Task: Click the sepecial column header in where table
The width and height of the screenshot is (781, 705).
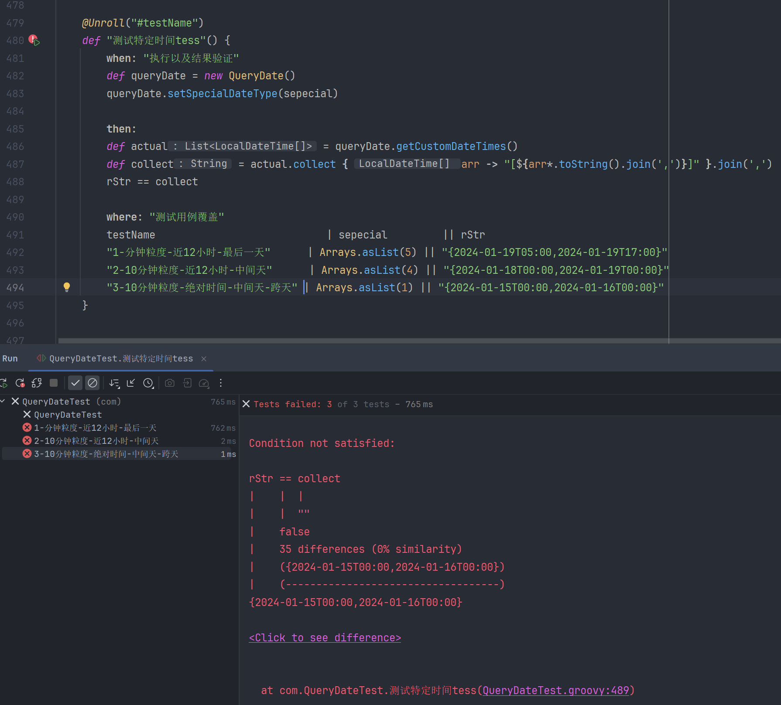Action: pyautogui.click(x=363, y=235)
